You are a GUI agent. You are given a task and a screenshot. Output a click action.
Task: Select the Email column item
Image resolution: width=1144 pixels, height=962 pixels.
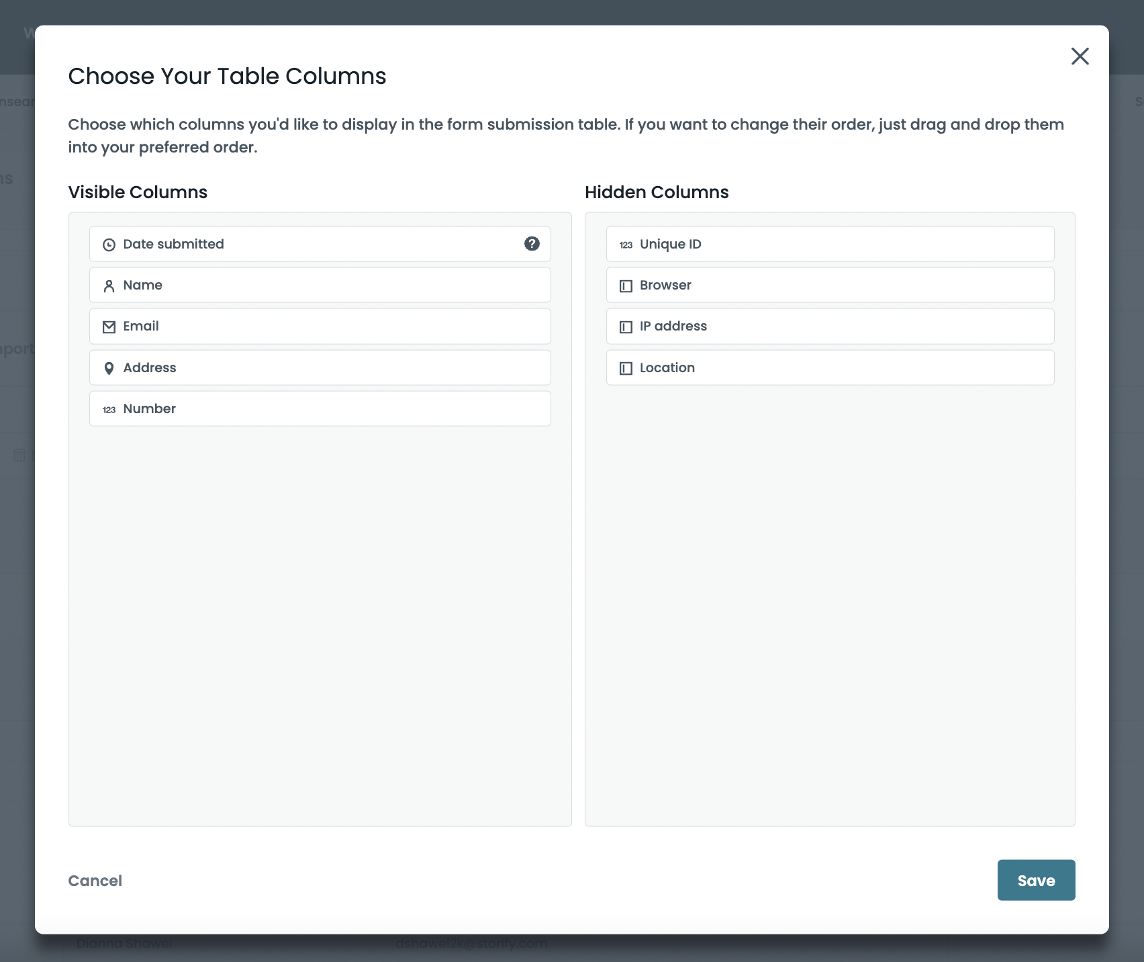(x=320, y=326)
